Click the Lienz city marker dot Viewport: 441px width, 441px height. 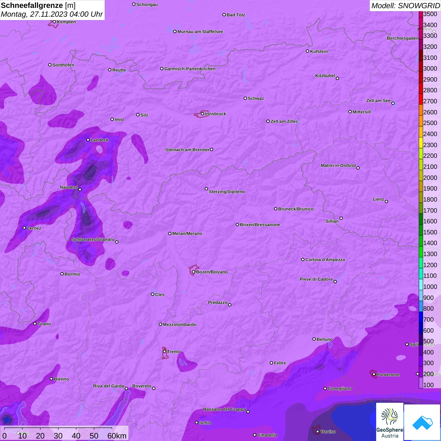387,202
